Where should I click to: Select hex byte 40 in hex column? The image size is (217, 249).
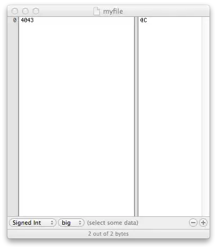24,20
